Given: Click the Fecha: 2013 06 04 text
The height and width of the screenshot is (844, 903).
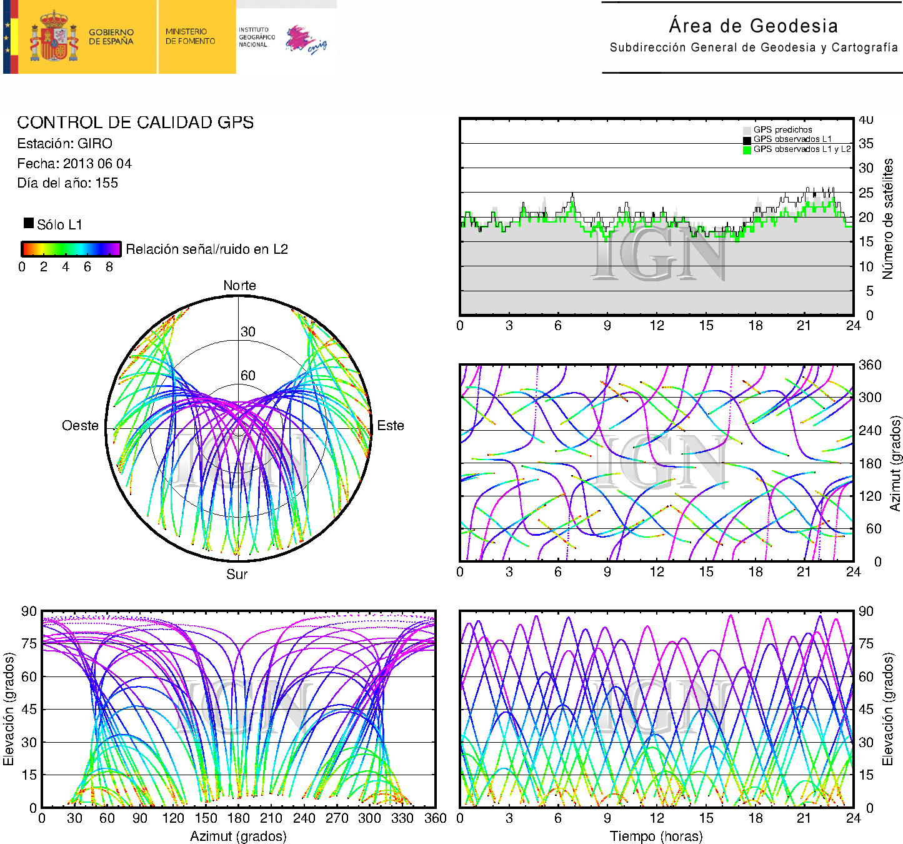Looking at the screenshot, I should 74,164.
